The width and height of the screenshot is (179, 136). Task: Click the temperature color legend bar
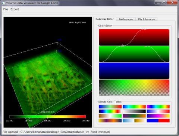coord(48,117)
